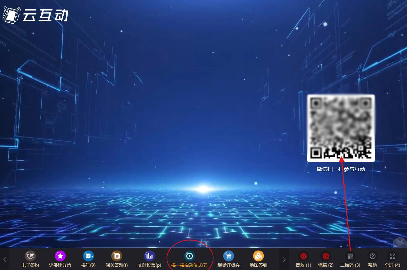This screenshot has height=270, width=407.
Task: Click the blurred QR code image
Action: pos(341,128)
